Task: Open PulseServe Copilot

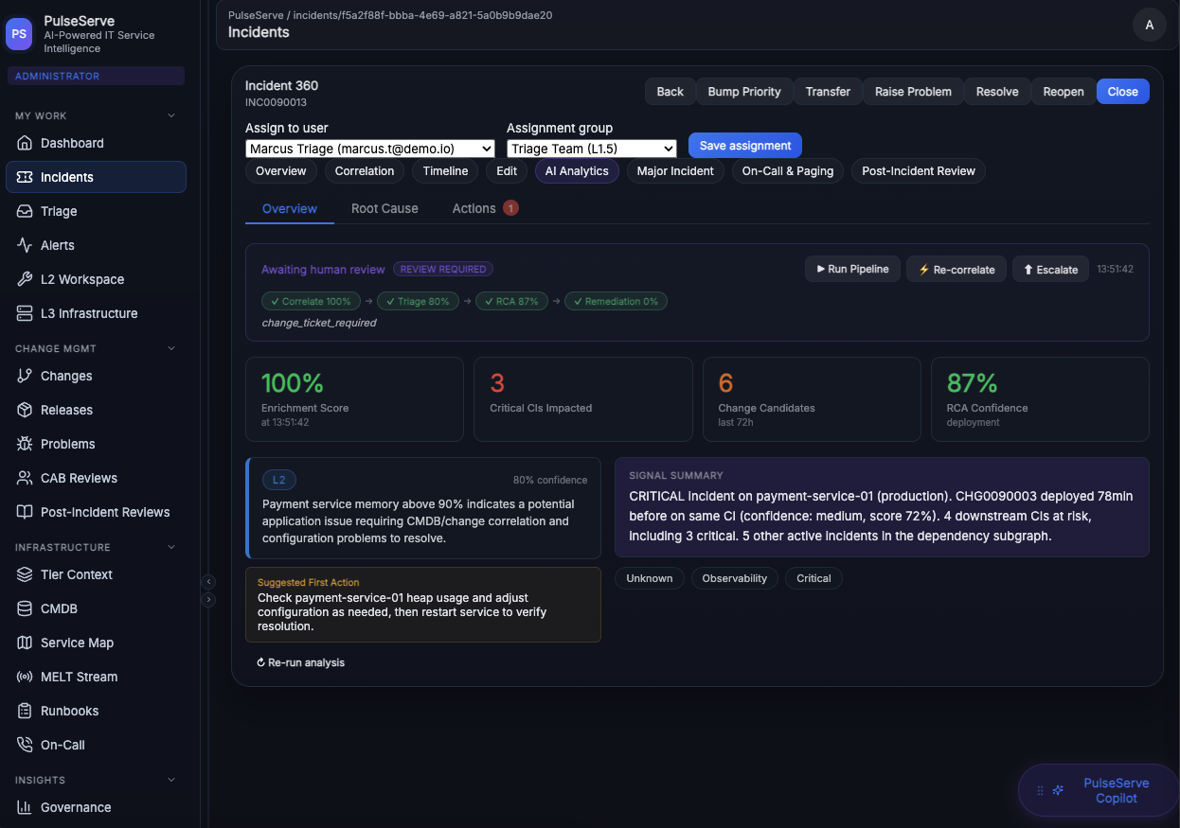Action: (1099, 790)
